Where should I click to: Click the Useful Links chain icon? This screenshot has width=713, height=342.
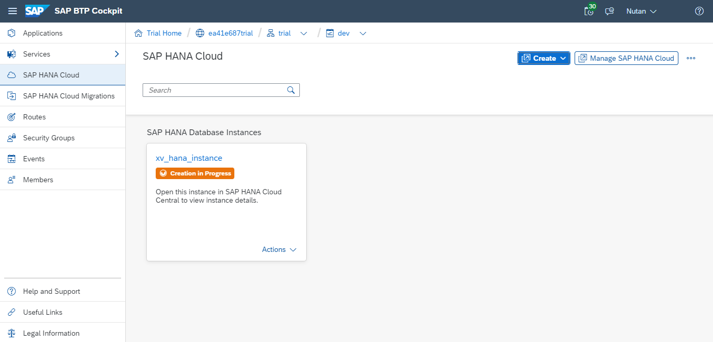click(12, 312)
